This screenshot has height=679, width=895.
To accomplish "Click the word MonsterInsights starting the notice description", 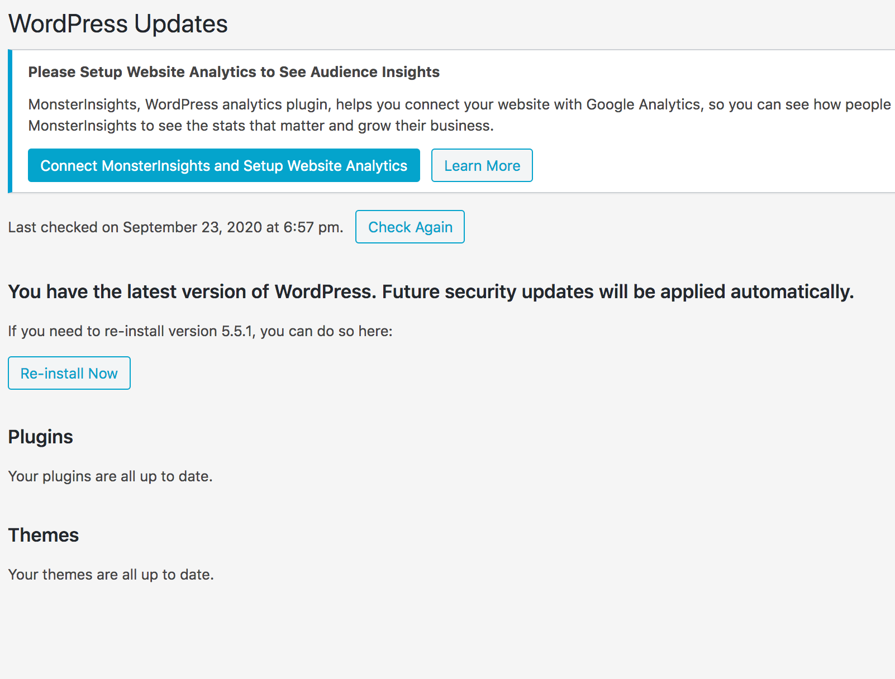I will [82, 104].
